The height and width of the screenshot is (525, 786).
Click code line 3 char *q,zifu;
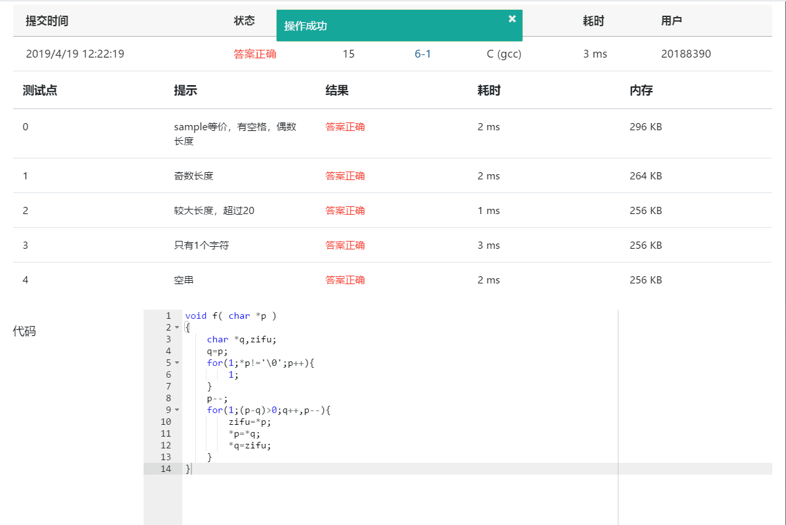[x=242, y=339]
